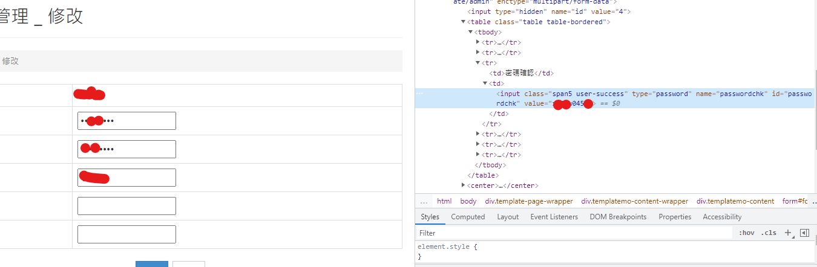817x267 pixels.
Task: Click the page heading 管理 _ 修改
Action: click(x=41, y=16)
